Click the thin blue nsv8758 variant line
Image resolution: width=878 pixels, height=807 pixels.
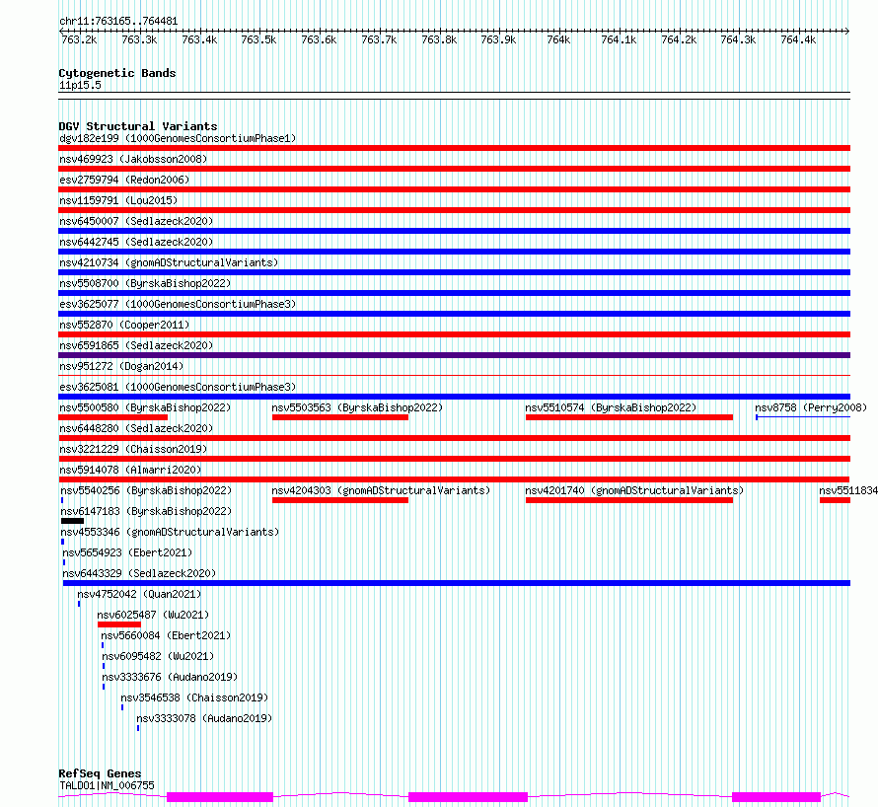point(803,417)
